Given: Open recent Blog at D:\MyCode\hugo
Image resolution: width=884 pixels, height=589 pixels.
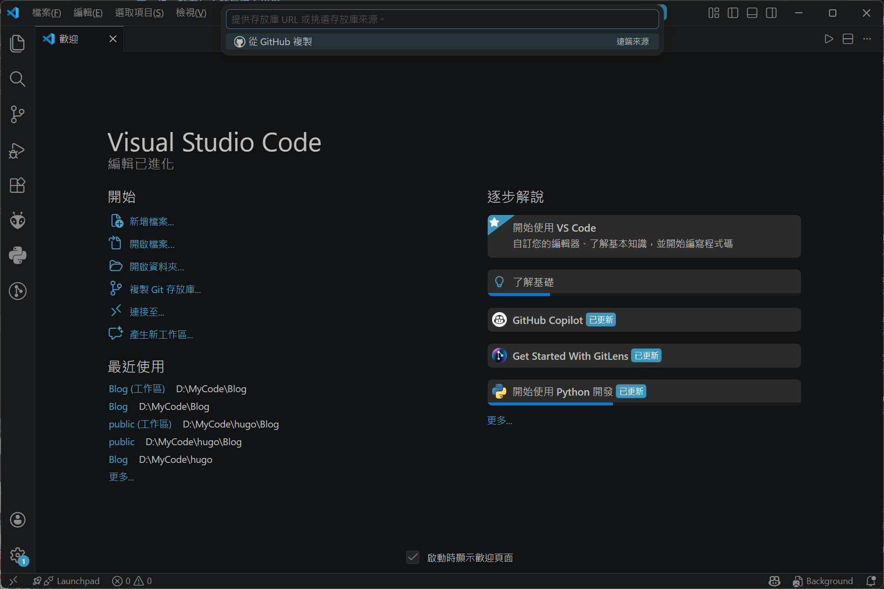Looking at the screenshot, I should [x=118, y=459].
